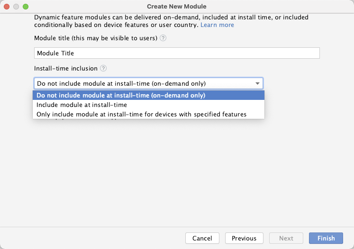Click the 'Module title' label text
This screenshot has width=354, height=249.
coord(95,38)
